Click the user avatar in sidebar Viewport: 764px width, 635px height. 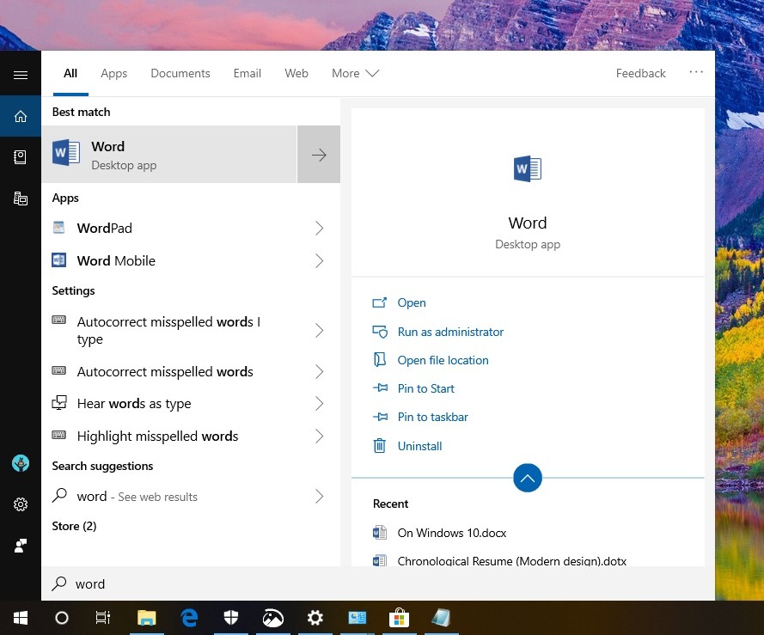(21, 463)
